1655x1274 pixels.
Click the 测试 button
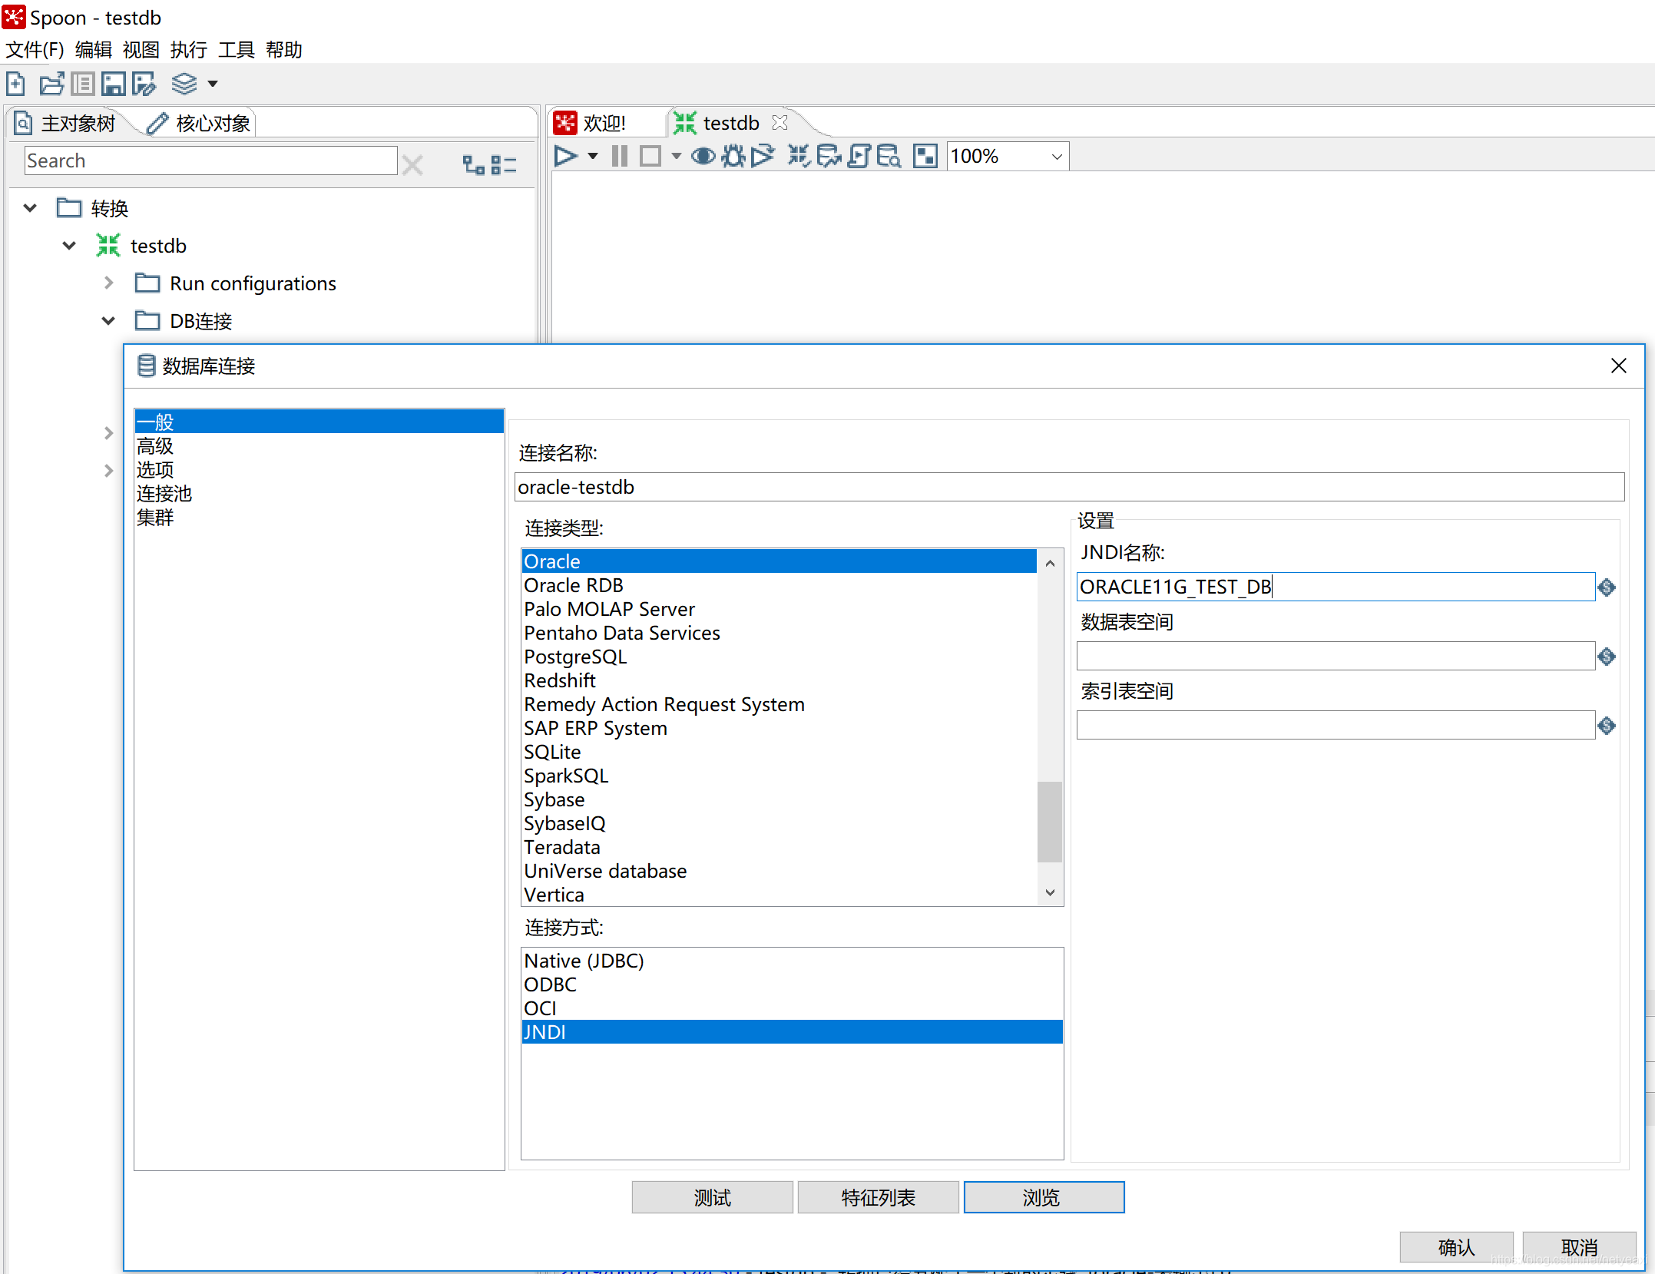[x=712, y=1197]
